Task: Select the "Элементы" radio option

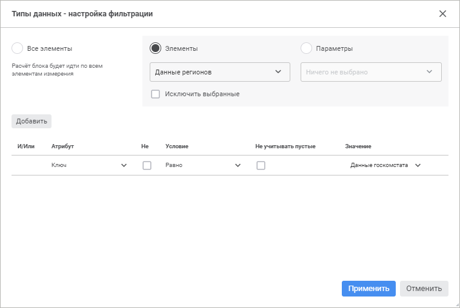Action: pyautogui.click(x=156, y=48)
